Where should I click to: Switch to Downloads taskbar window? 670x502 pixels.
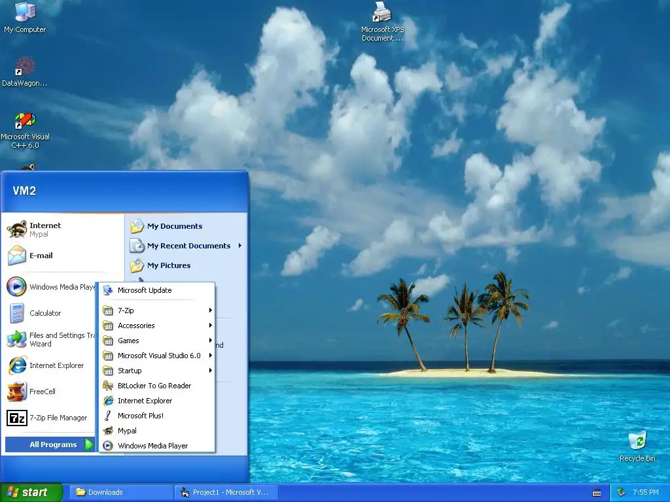point(121,493)
